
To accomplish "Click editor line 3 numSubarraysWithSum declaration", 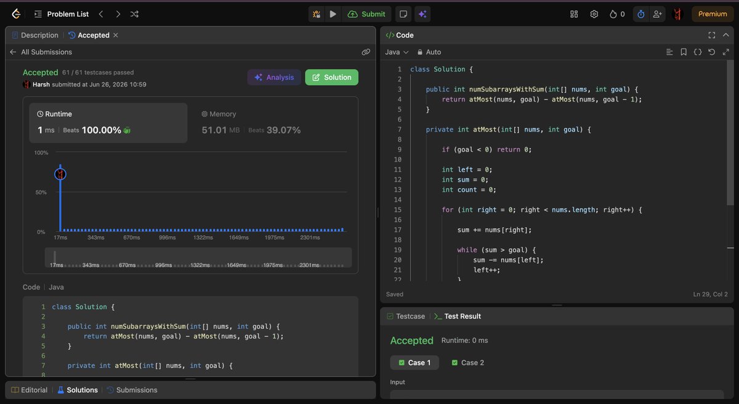I will (533, 89).
